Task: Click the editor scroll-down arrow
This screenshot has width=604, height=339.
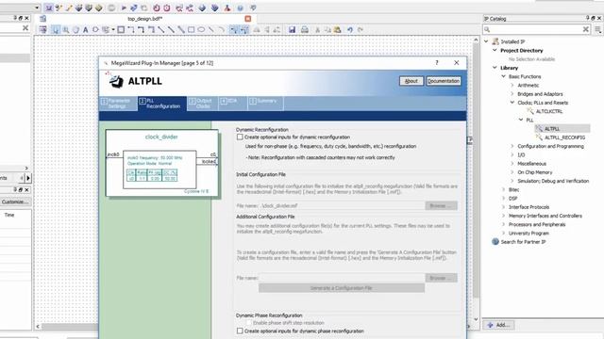Action: tap(476, 319)
